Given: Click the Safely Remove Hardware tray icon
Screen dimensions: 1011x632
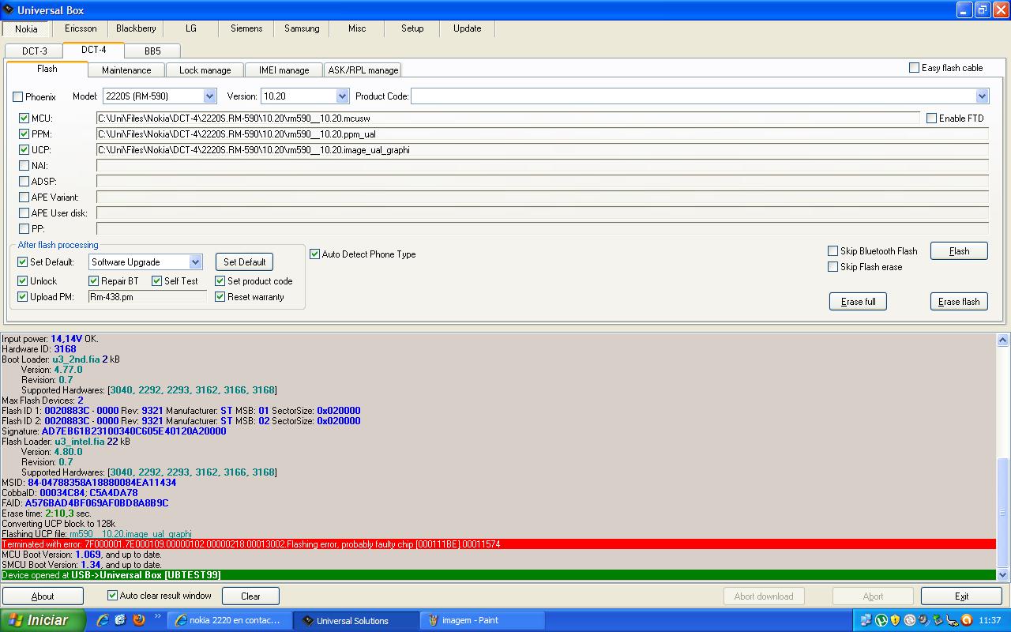Looking at the screenshot, I should pos(938,620).
